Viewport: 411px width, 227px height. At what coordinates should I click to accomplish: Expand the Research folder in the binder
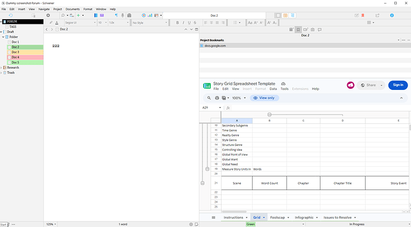(x=1, y=68)
